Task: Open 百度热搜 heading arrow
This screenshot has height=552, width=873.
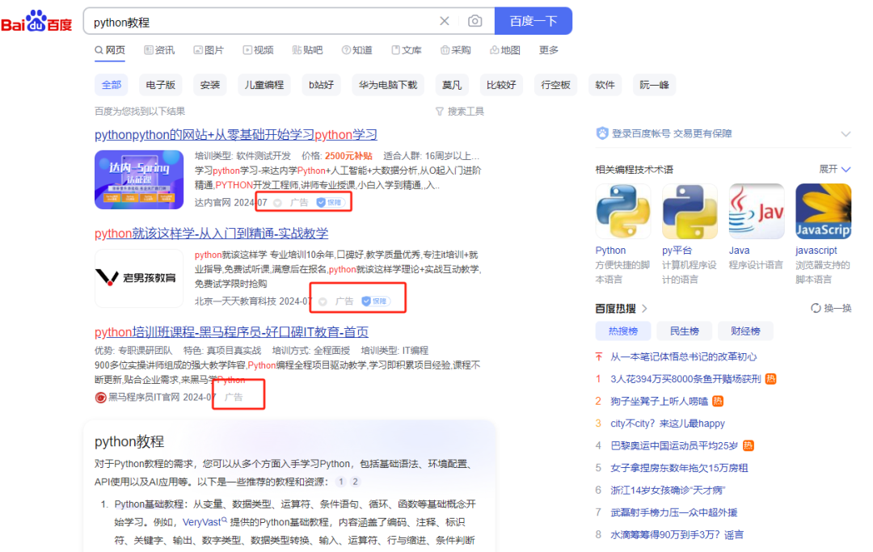Action: (645, 308)
